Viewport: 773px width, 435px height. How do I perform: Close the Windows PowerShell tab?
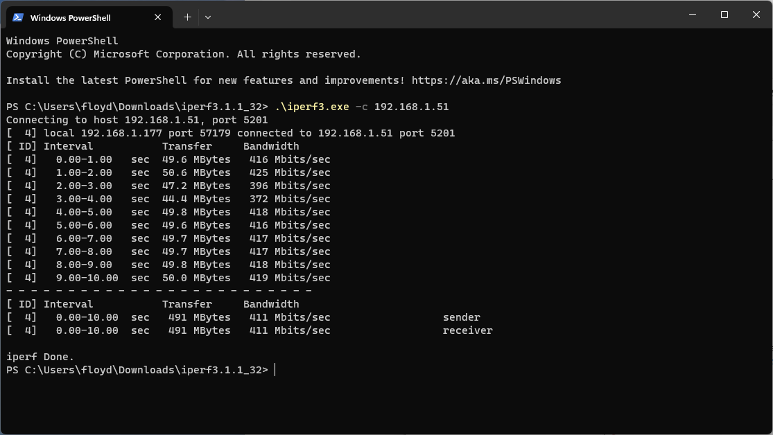coord(159,17)
